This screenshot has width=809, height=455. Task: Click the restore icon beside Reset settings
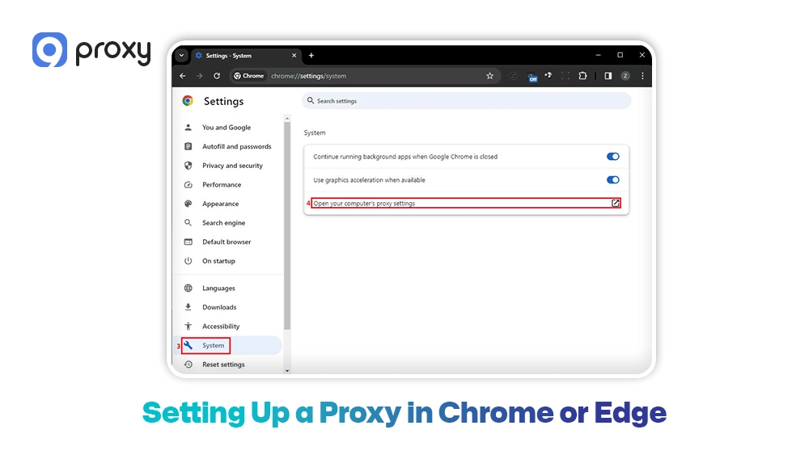click(188, 364)
